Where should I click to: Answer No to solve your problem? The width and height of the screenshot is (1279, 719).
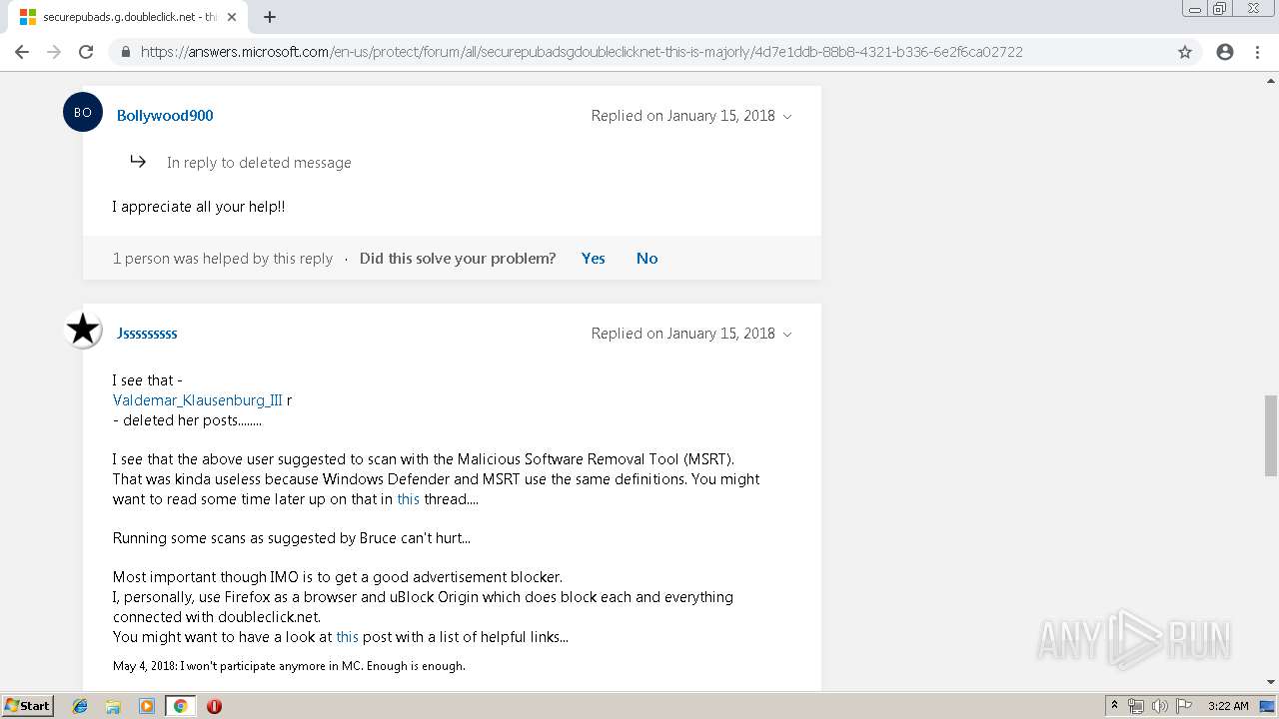click(646, 258)
